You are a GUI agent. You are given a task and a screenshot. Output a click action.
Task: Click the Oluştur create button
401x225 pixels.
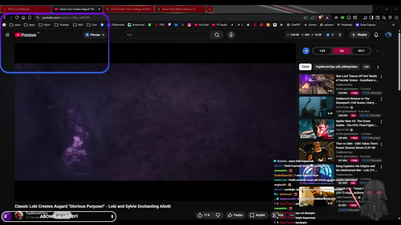[359, 35]
